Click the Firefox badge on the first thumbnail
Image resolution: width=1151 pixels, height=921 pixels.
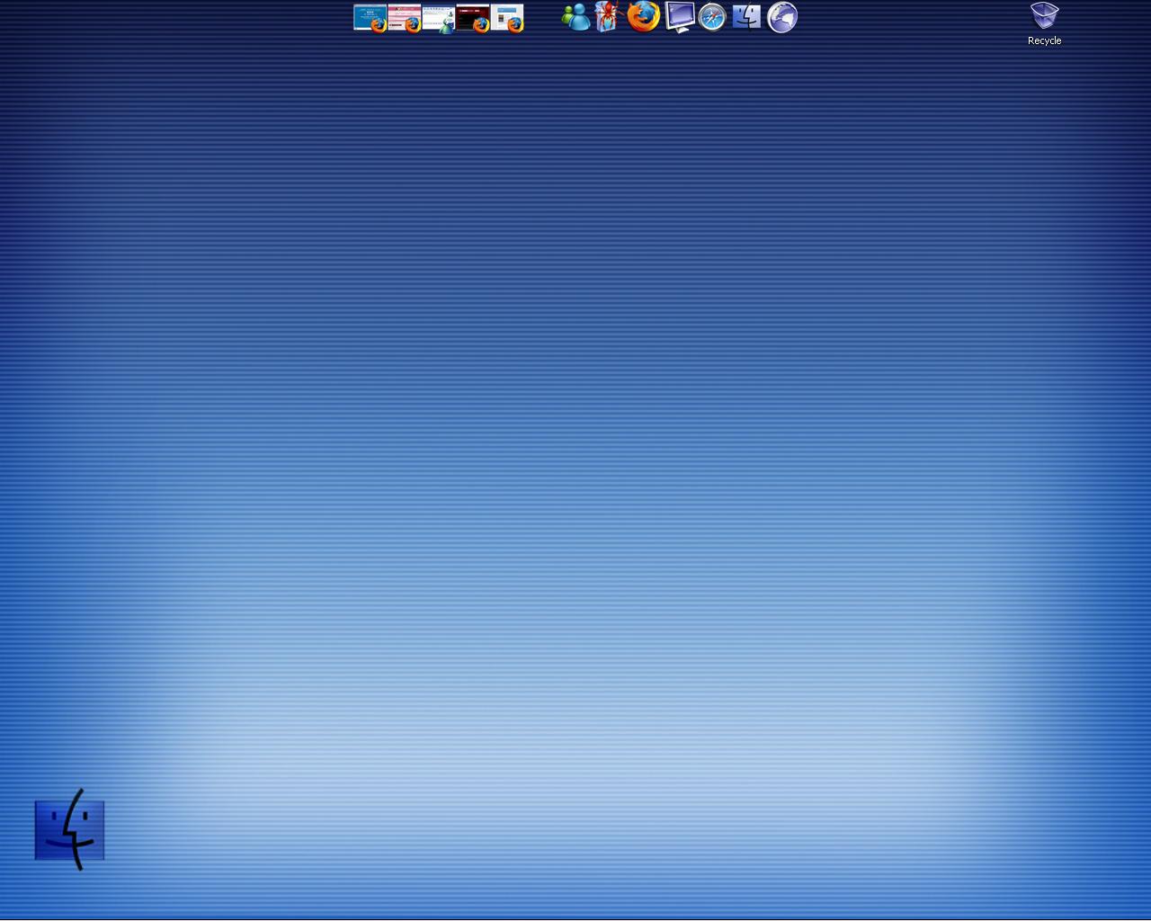pos(379,25)
